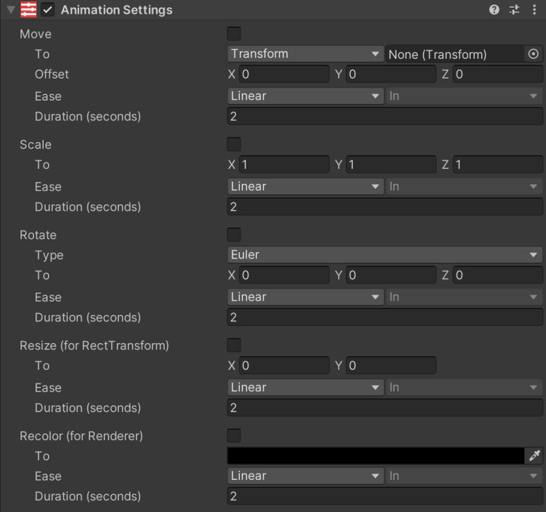Image resolution: width=546 pixels, height=512 pixels.
Task: Click the Resize To X field
Action: pos(284,365)
